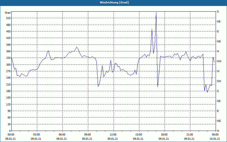Viewport: 227px width, 142px height.
Task: Click the '180' left axis label
Action: [8, 91]
